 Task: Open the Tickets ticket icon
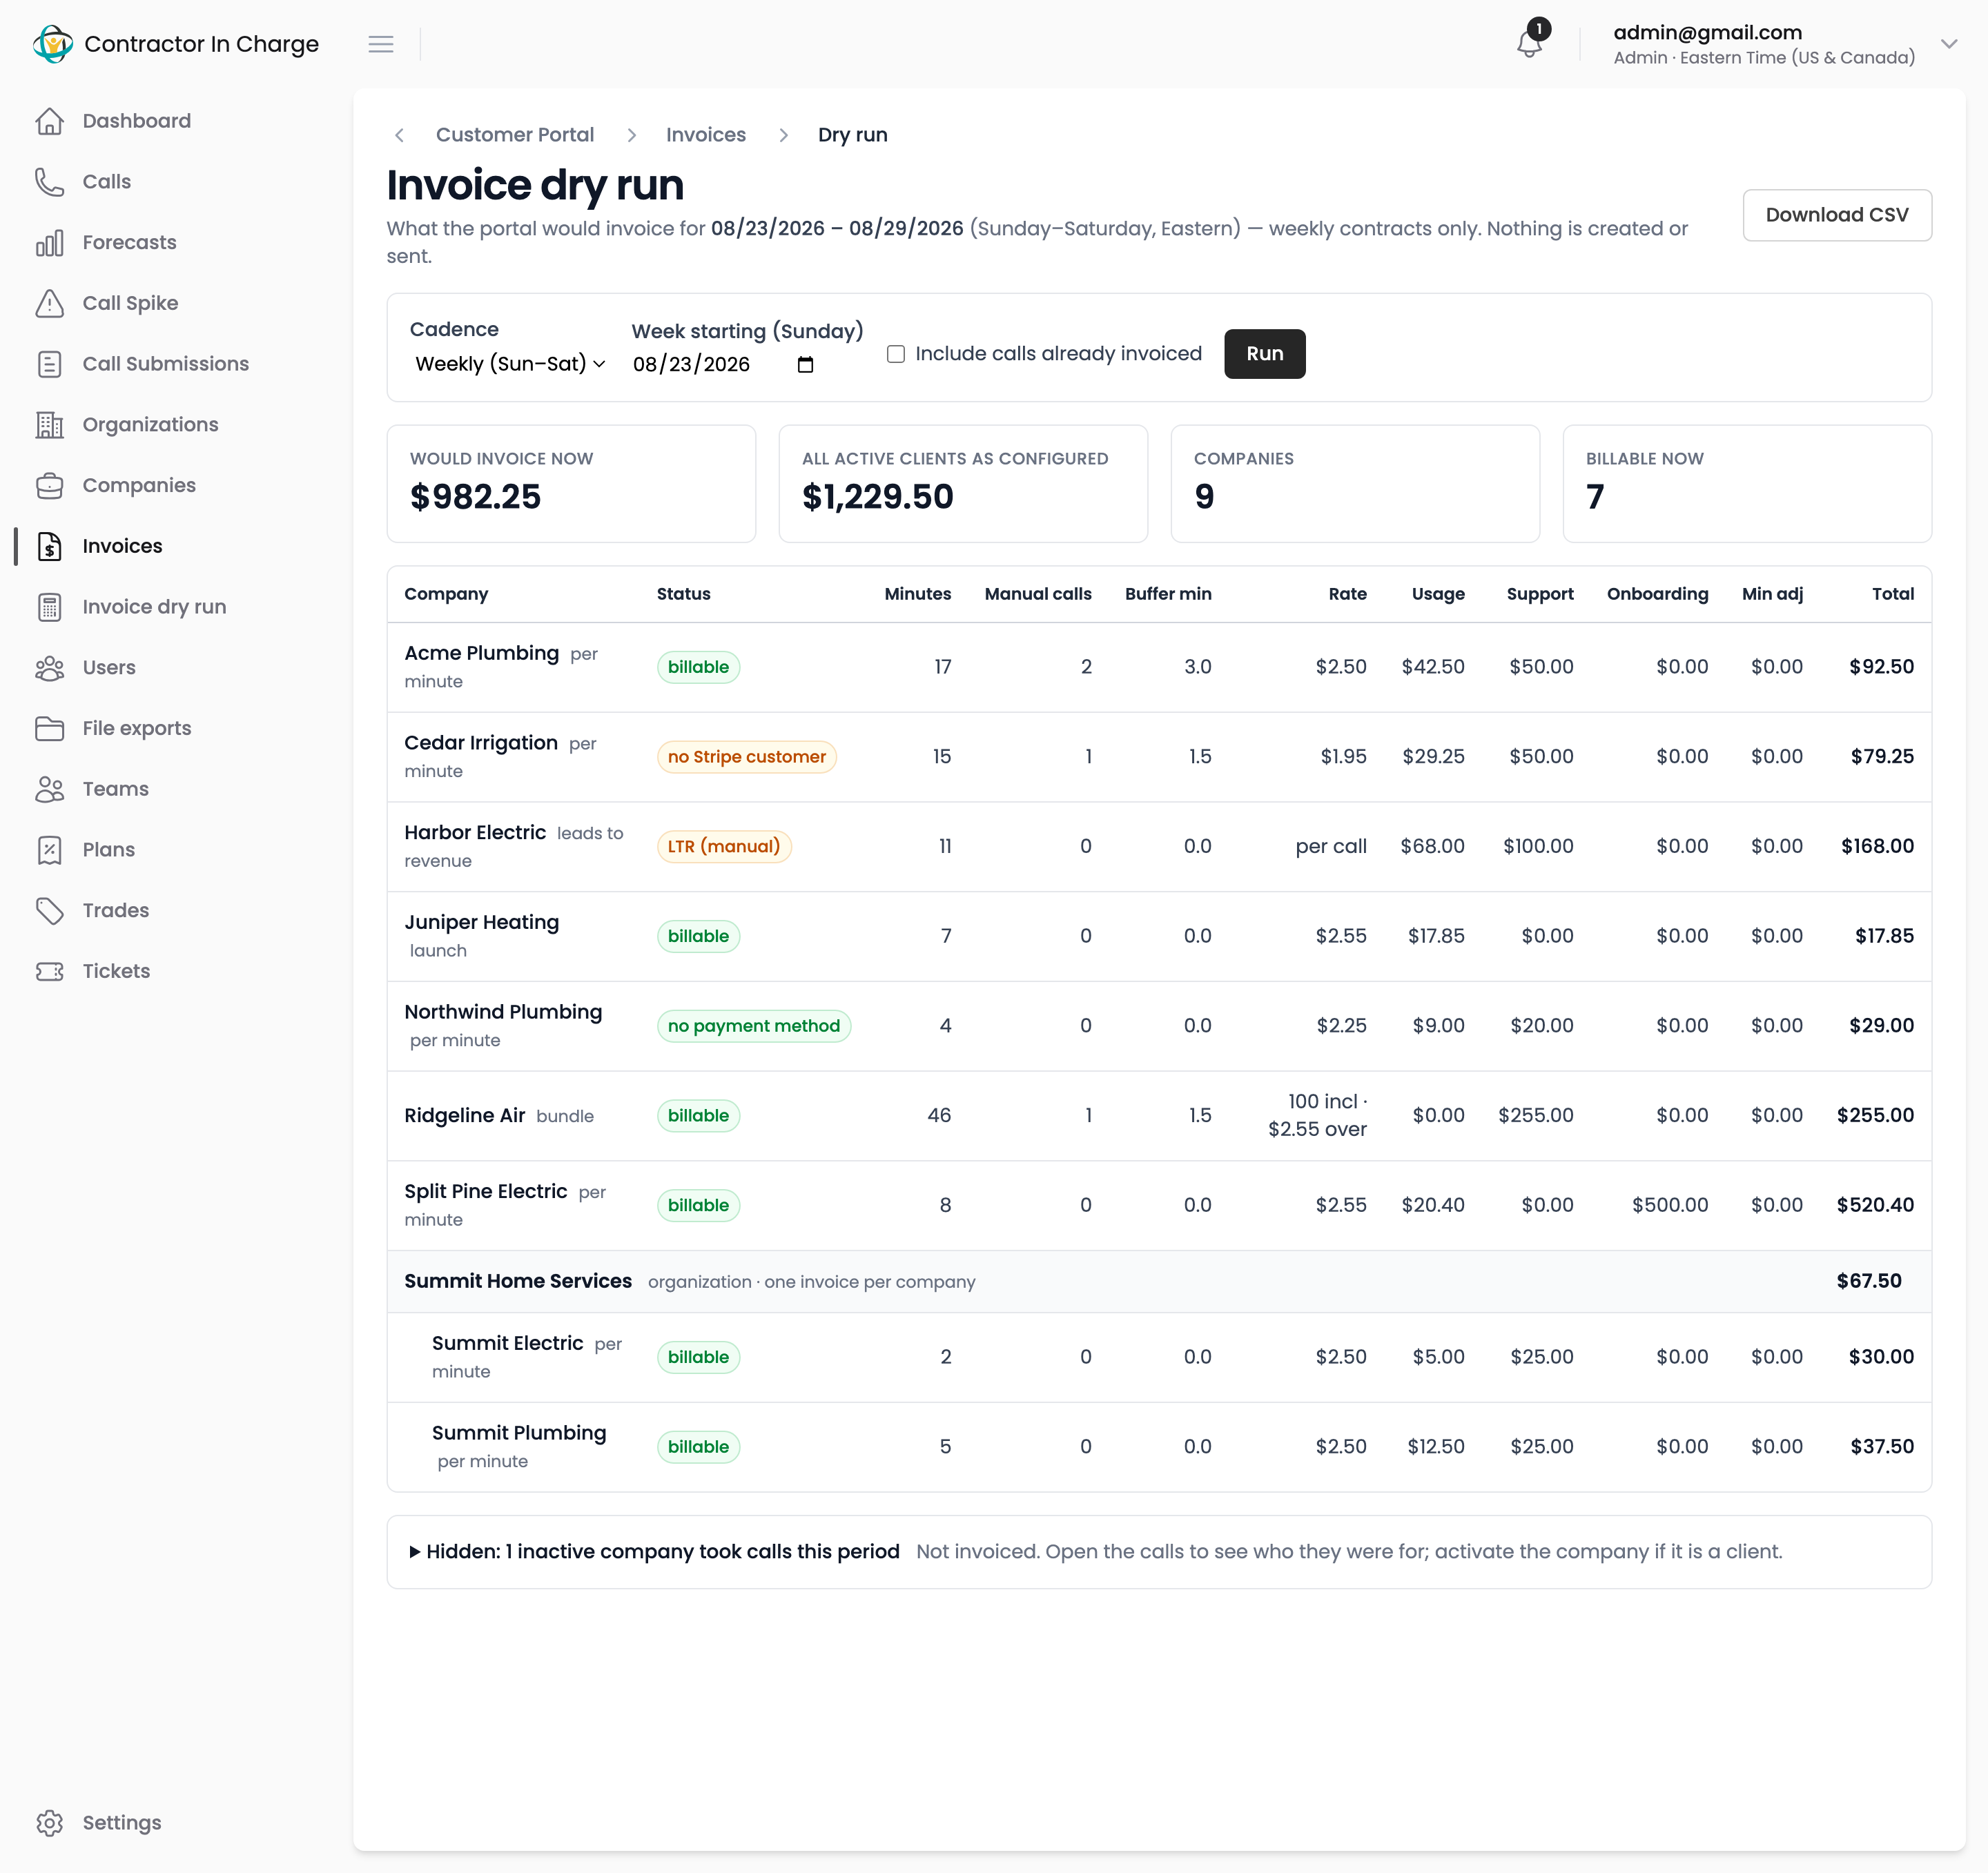(x=49, y=972)
